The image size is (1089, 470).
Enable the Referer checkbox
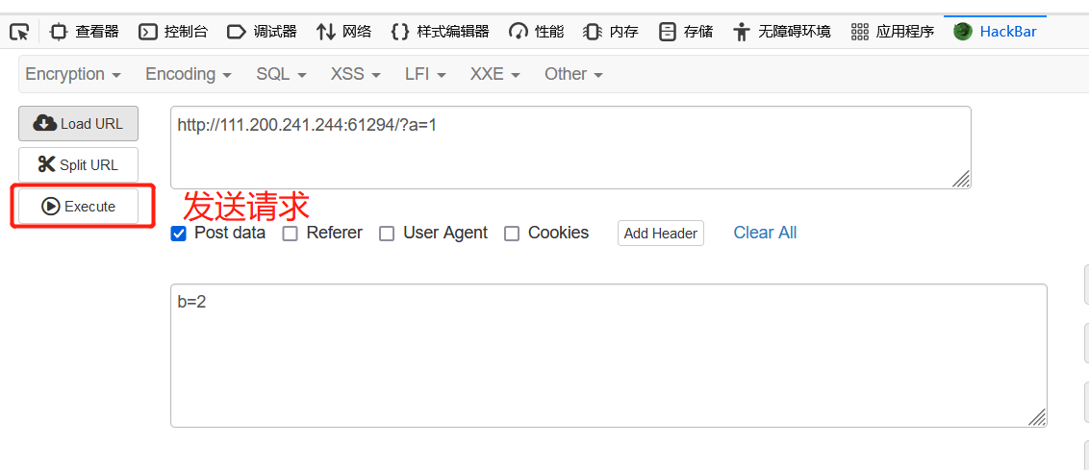pyautogui.click(x=290, y=234)
